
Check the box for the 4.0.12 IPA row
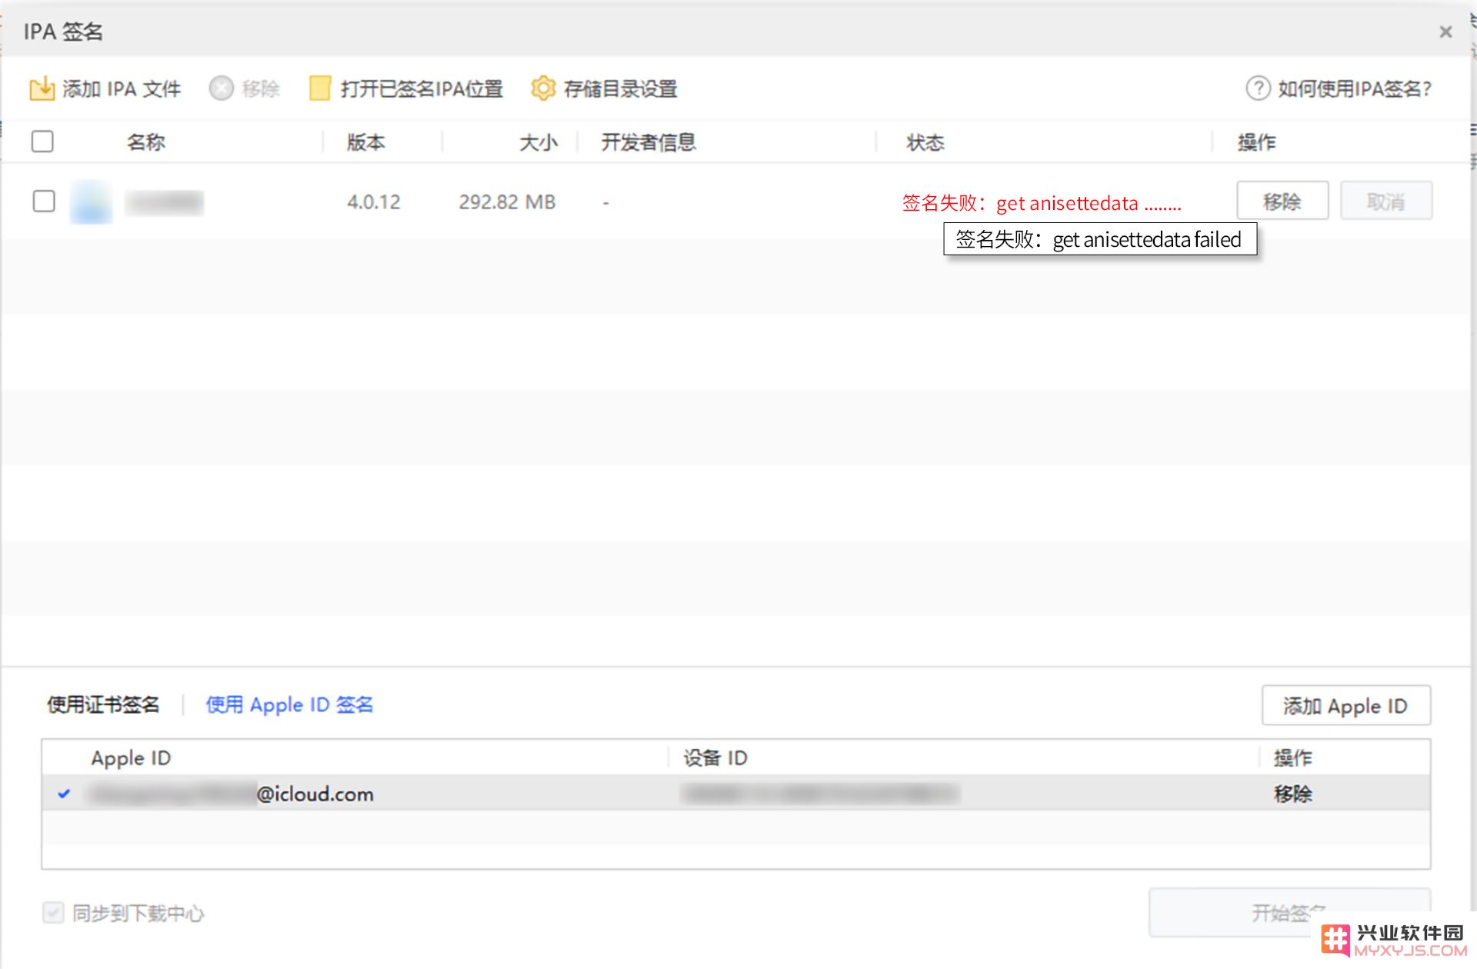(44, 201)
